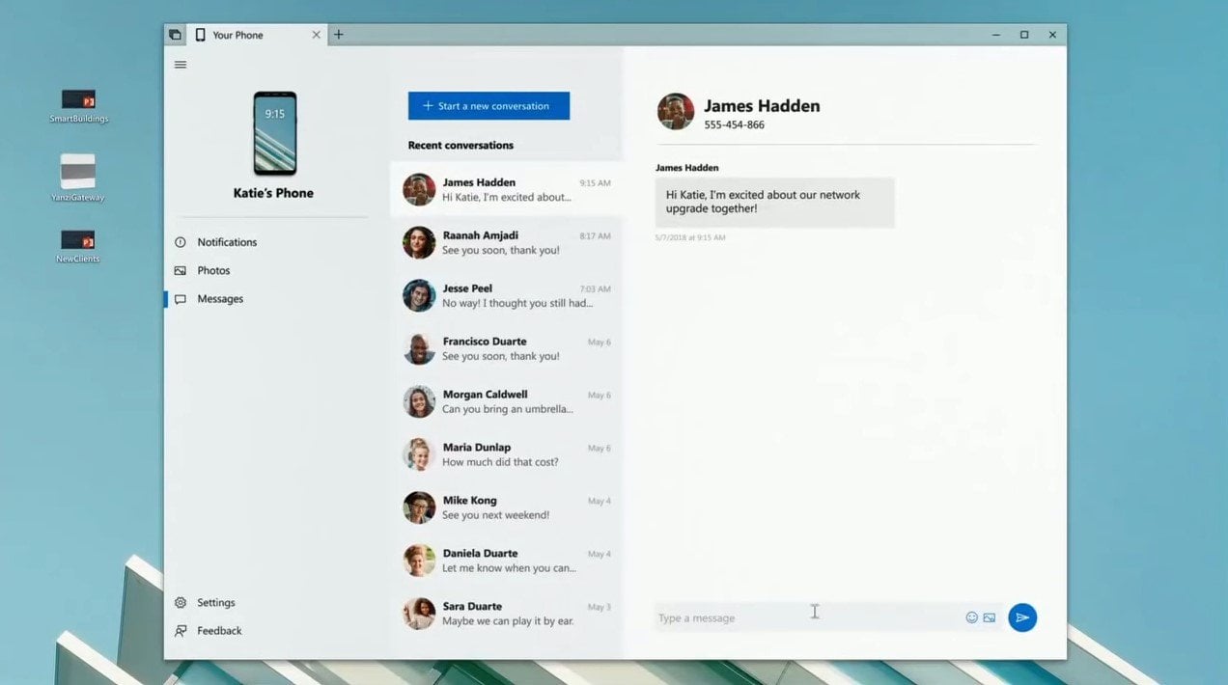
Task: Click the tab overview icon in title bar
Action: coord(175,35)
